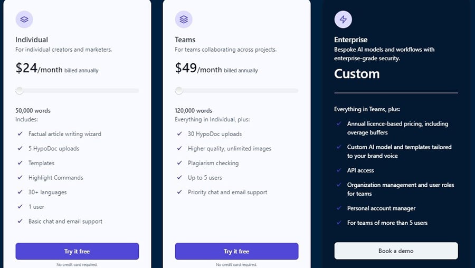475x268 pixels.
Task: Click checkmark beside 30+ languages
Action: (x=20, y=193)
